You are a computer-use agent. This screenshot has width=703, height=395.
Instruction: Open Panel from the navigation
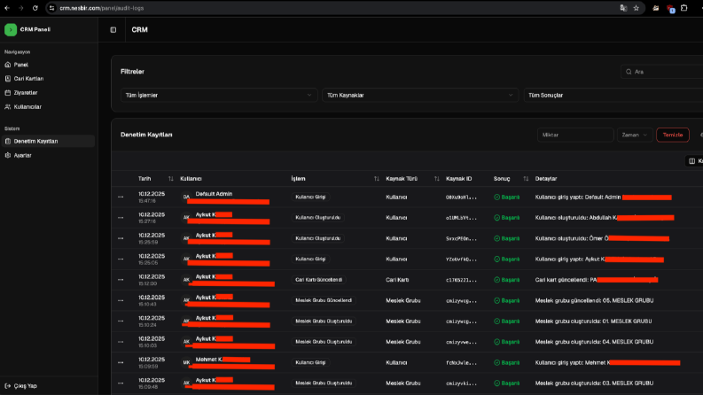pyautogui.click(x=49, y=65)
